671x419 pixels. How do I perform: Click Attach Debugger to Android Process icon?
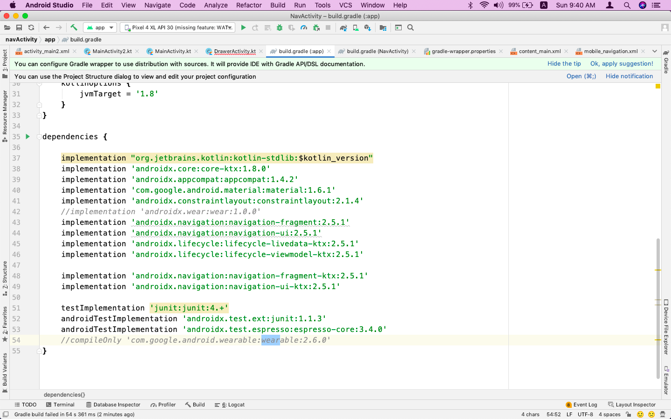(316, 28)
